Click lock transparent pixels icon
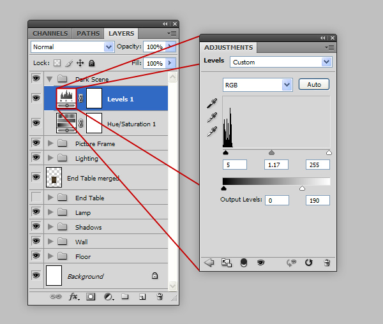383x324 pixels. click(57, 63)
